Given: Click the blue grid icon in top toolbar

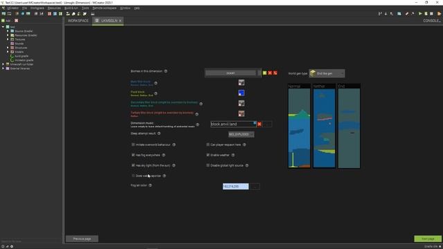Looking at the screenshot, I should [55, 14].
